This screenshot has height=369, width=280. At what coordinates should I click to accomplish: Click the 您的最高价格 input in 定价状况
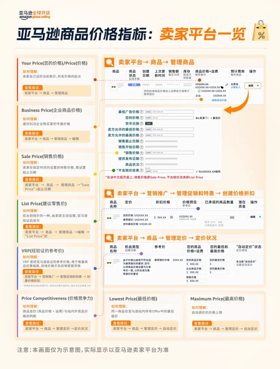click(x=219, y=272)
